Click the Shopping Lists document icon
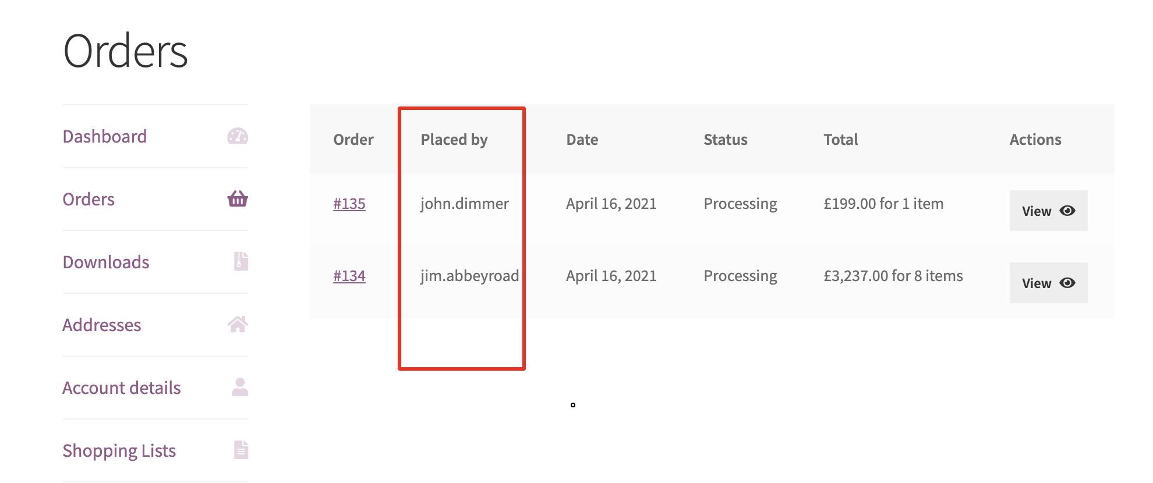Screen dimensions: 1153x483 (241, 450)
